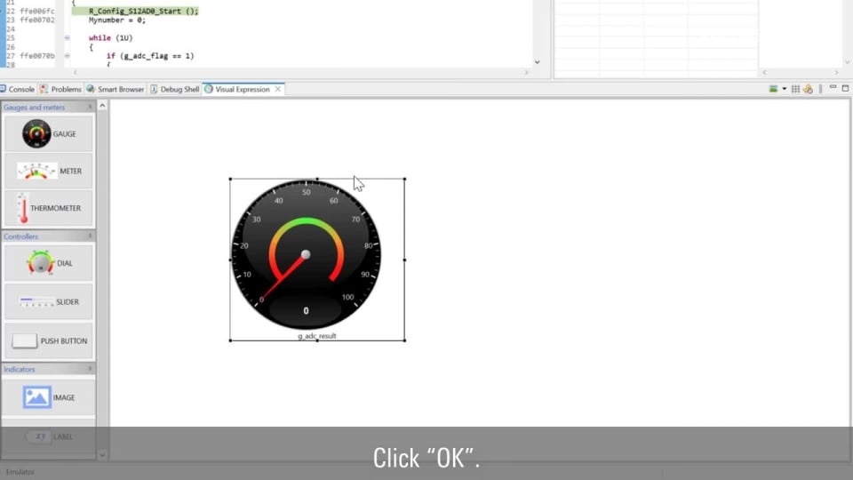Screen dimensions: 853x480
Task: Pick the METER component from the palette
Action: click(48, 171)
